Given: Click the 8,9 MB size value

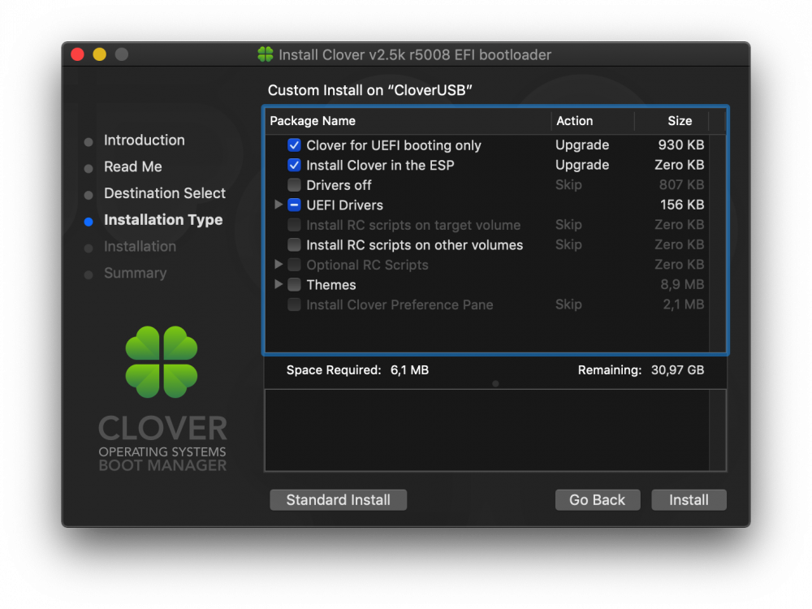Looking at the screenshot, I should [682, 285].
